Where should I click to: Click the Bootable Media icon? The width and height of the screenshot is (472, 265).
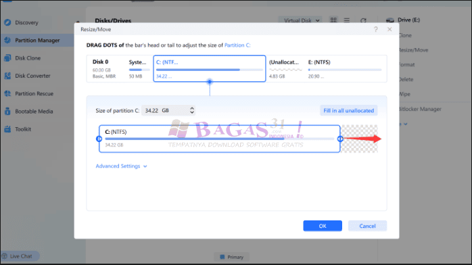[x=7, y=111]
